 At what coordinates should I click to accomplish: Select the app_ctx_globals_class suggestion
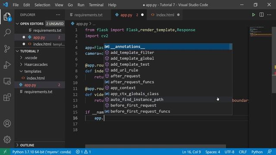tap(168, 94)
